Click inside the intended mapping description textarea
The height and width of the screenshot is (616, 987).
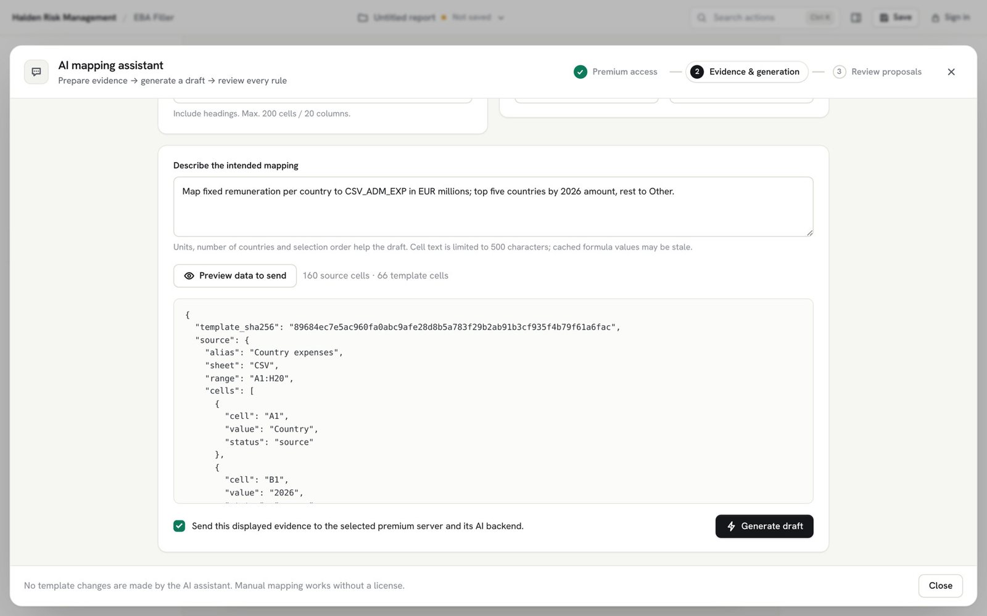493,207
